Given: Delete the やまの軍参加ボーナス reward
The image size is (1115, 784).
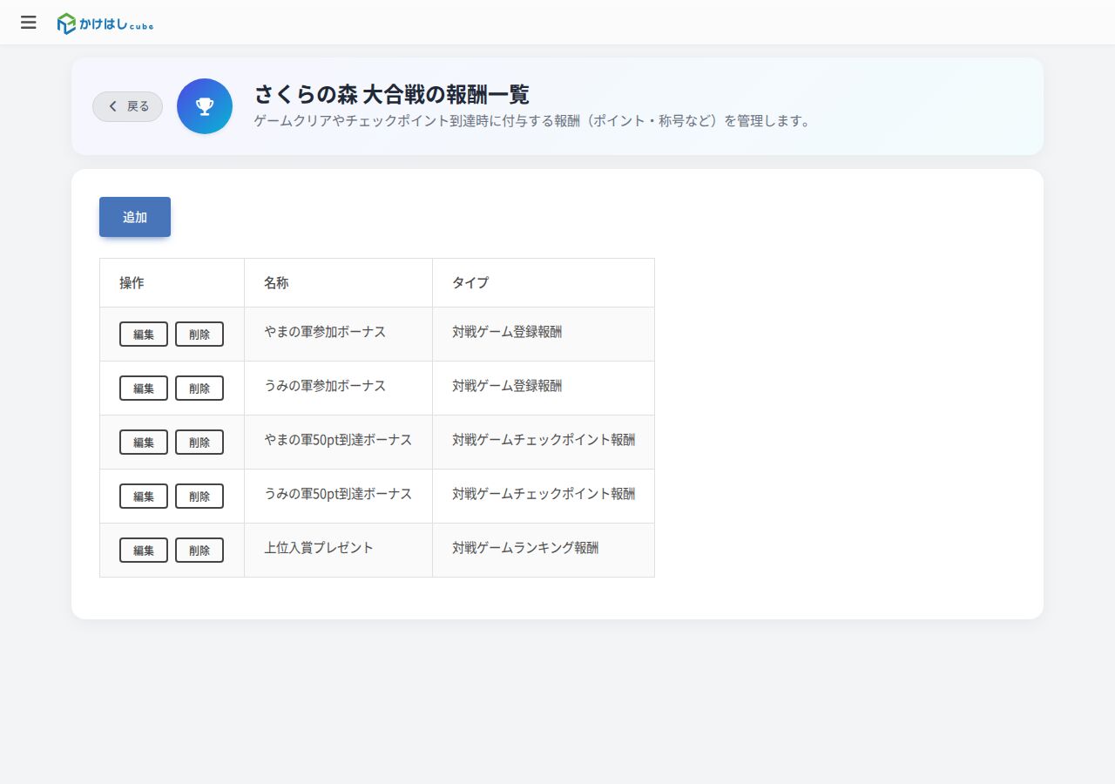Looking at the screenshot, I should tap(199, 335).
